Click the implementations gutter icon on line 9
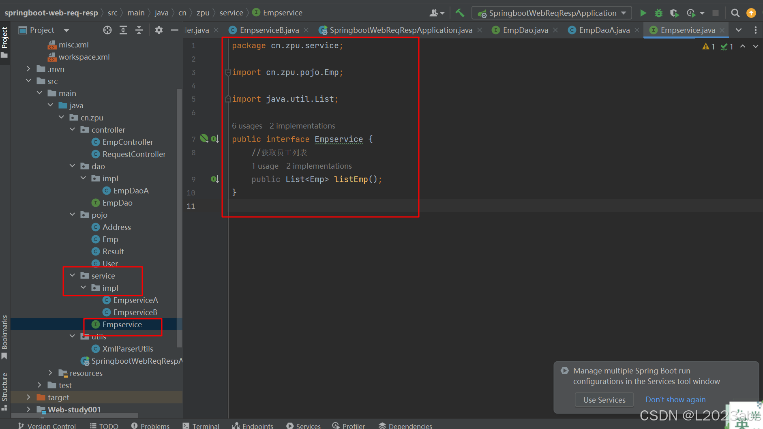The image size is (763, 429). (215, 179)
